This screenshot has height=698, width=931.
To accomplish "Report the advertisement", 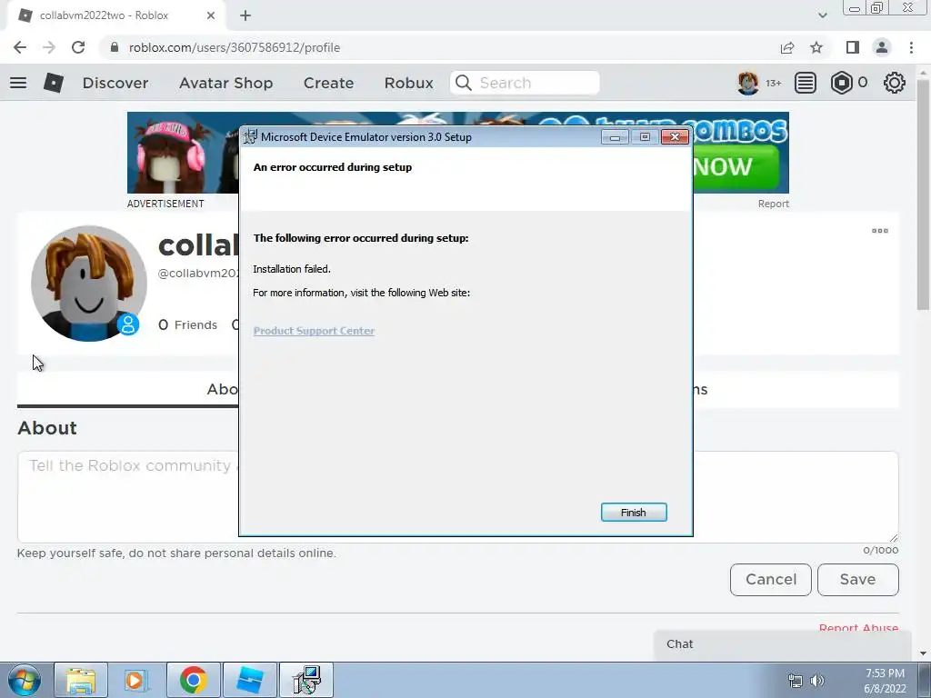I will click(x=773, y=204).
